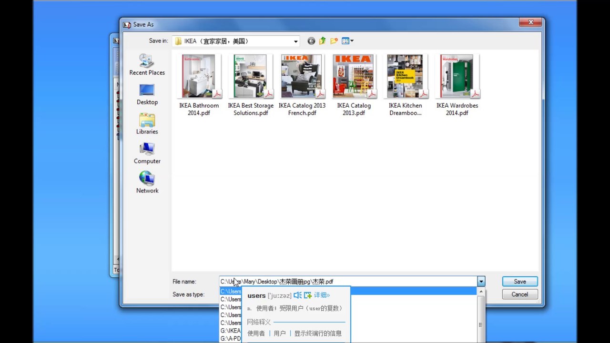Open the View Menu icon

click(x=347, y=41)
